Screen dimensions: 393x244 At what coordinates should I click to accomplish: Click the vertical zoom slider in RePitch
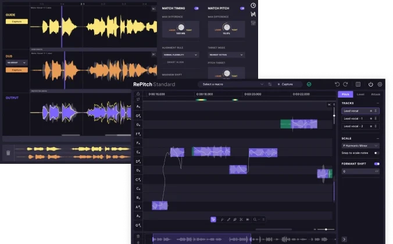click(334, 116)
